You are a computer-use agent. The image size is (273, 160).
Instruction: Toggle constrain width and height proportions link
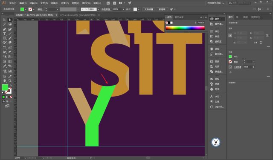[267, 36]
